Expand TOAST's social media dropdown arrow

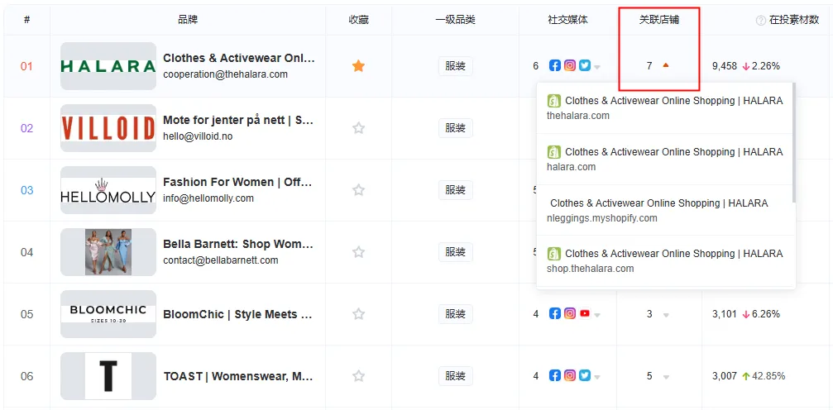coord(597,377)
